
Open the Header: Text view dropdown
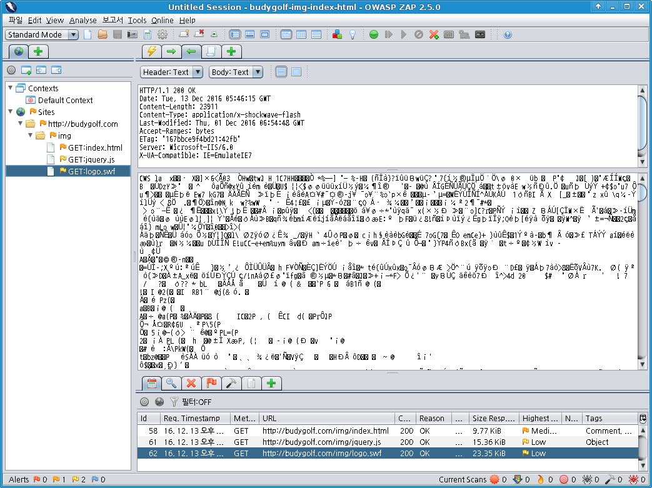click(x=171, y=72)
